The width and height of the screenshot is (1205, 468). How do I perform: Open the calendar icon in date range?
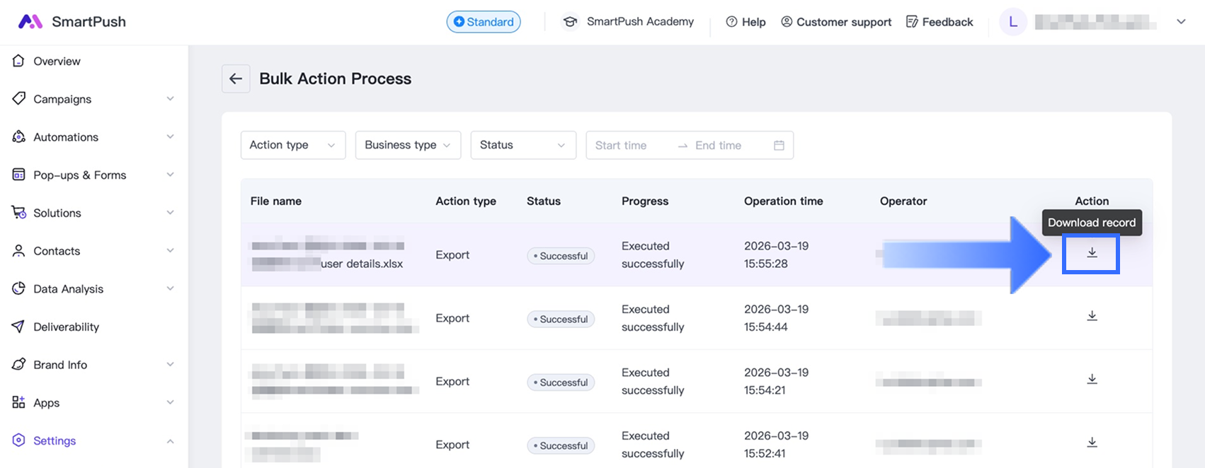(779, 146)
